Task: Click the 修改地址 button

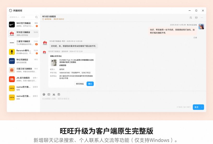Action: click(80, 84)
